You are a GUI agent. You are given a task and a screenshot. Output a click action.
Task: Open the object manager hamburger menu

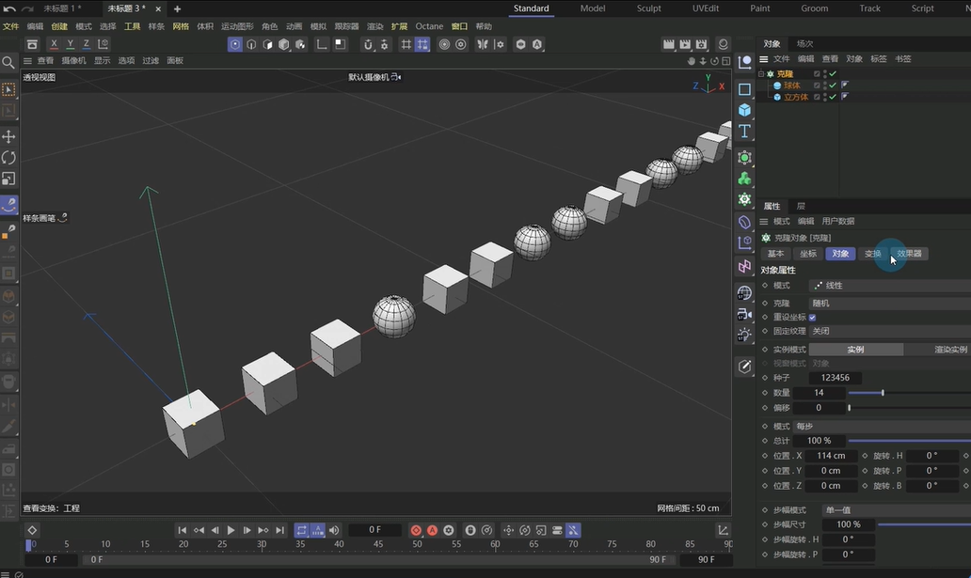click(764, 59)
